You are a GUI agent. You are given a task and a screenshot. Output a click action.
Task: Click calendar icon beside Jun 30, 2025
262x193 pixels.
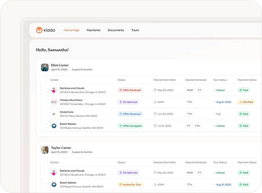tap(155, 114)
